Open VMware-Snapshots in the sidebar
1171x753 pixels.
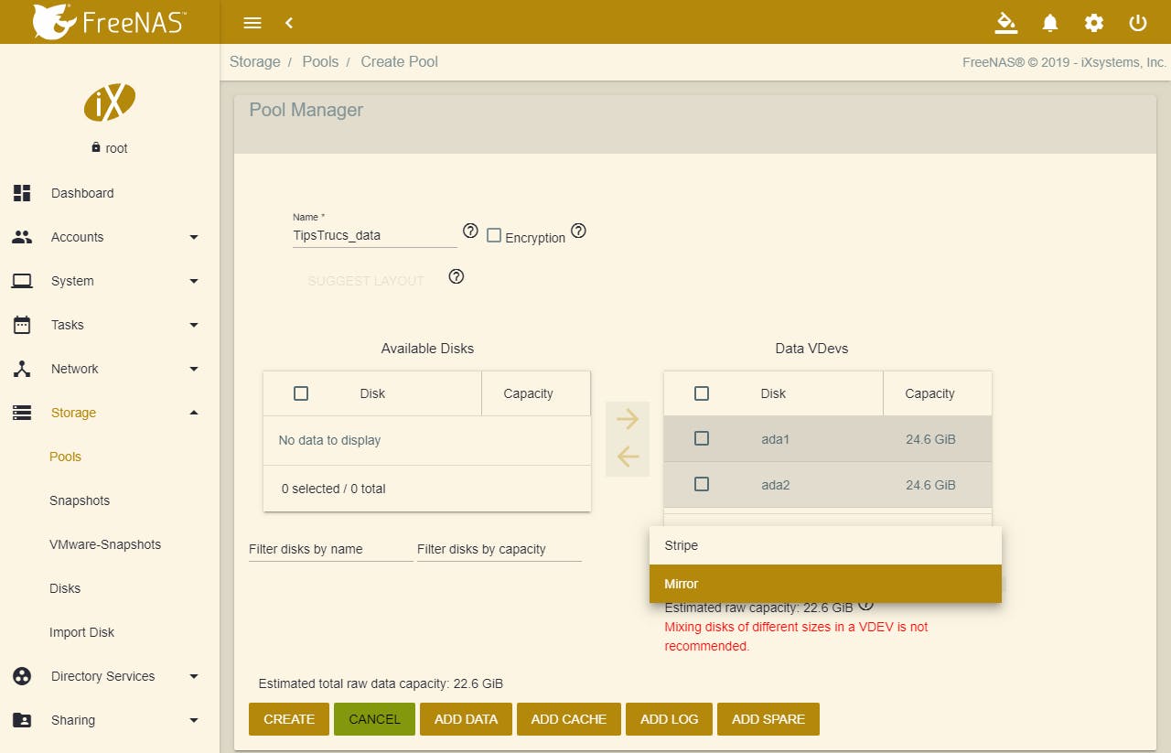click(105, 544)
